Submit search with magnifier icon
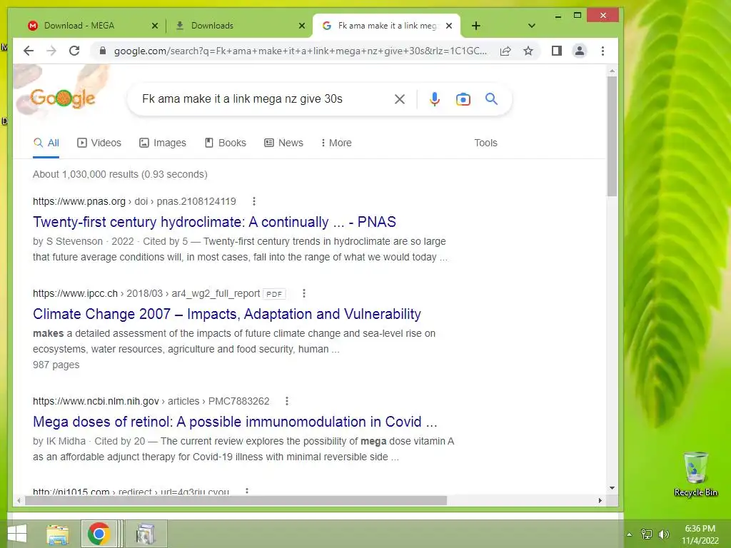This screenshot has height=548, width=731. coord(491,98)
